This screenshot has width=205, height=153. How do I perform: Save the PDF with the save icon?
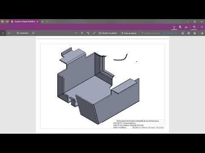(x=189, y=33)
